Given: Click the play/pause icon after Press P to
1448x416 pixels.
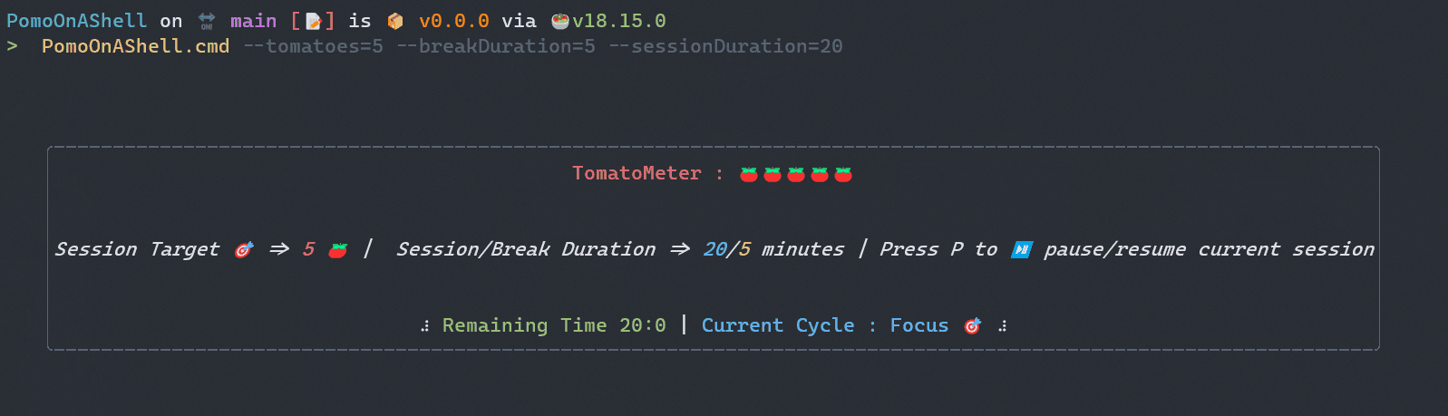Looking at the screenshot, I should (x=1022, y=249).
